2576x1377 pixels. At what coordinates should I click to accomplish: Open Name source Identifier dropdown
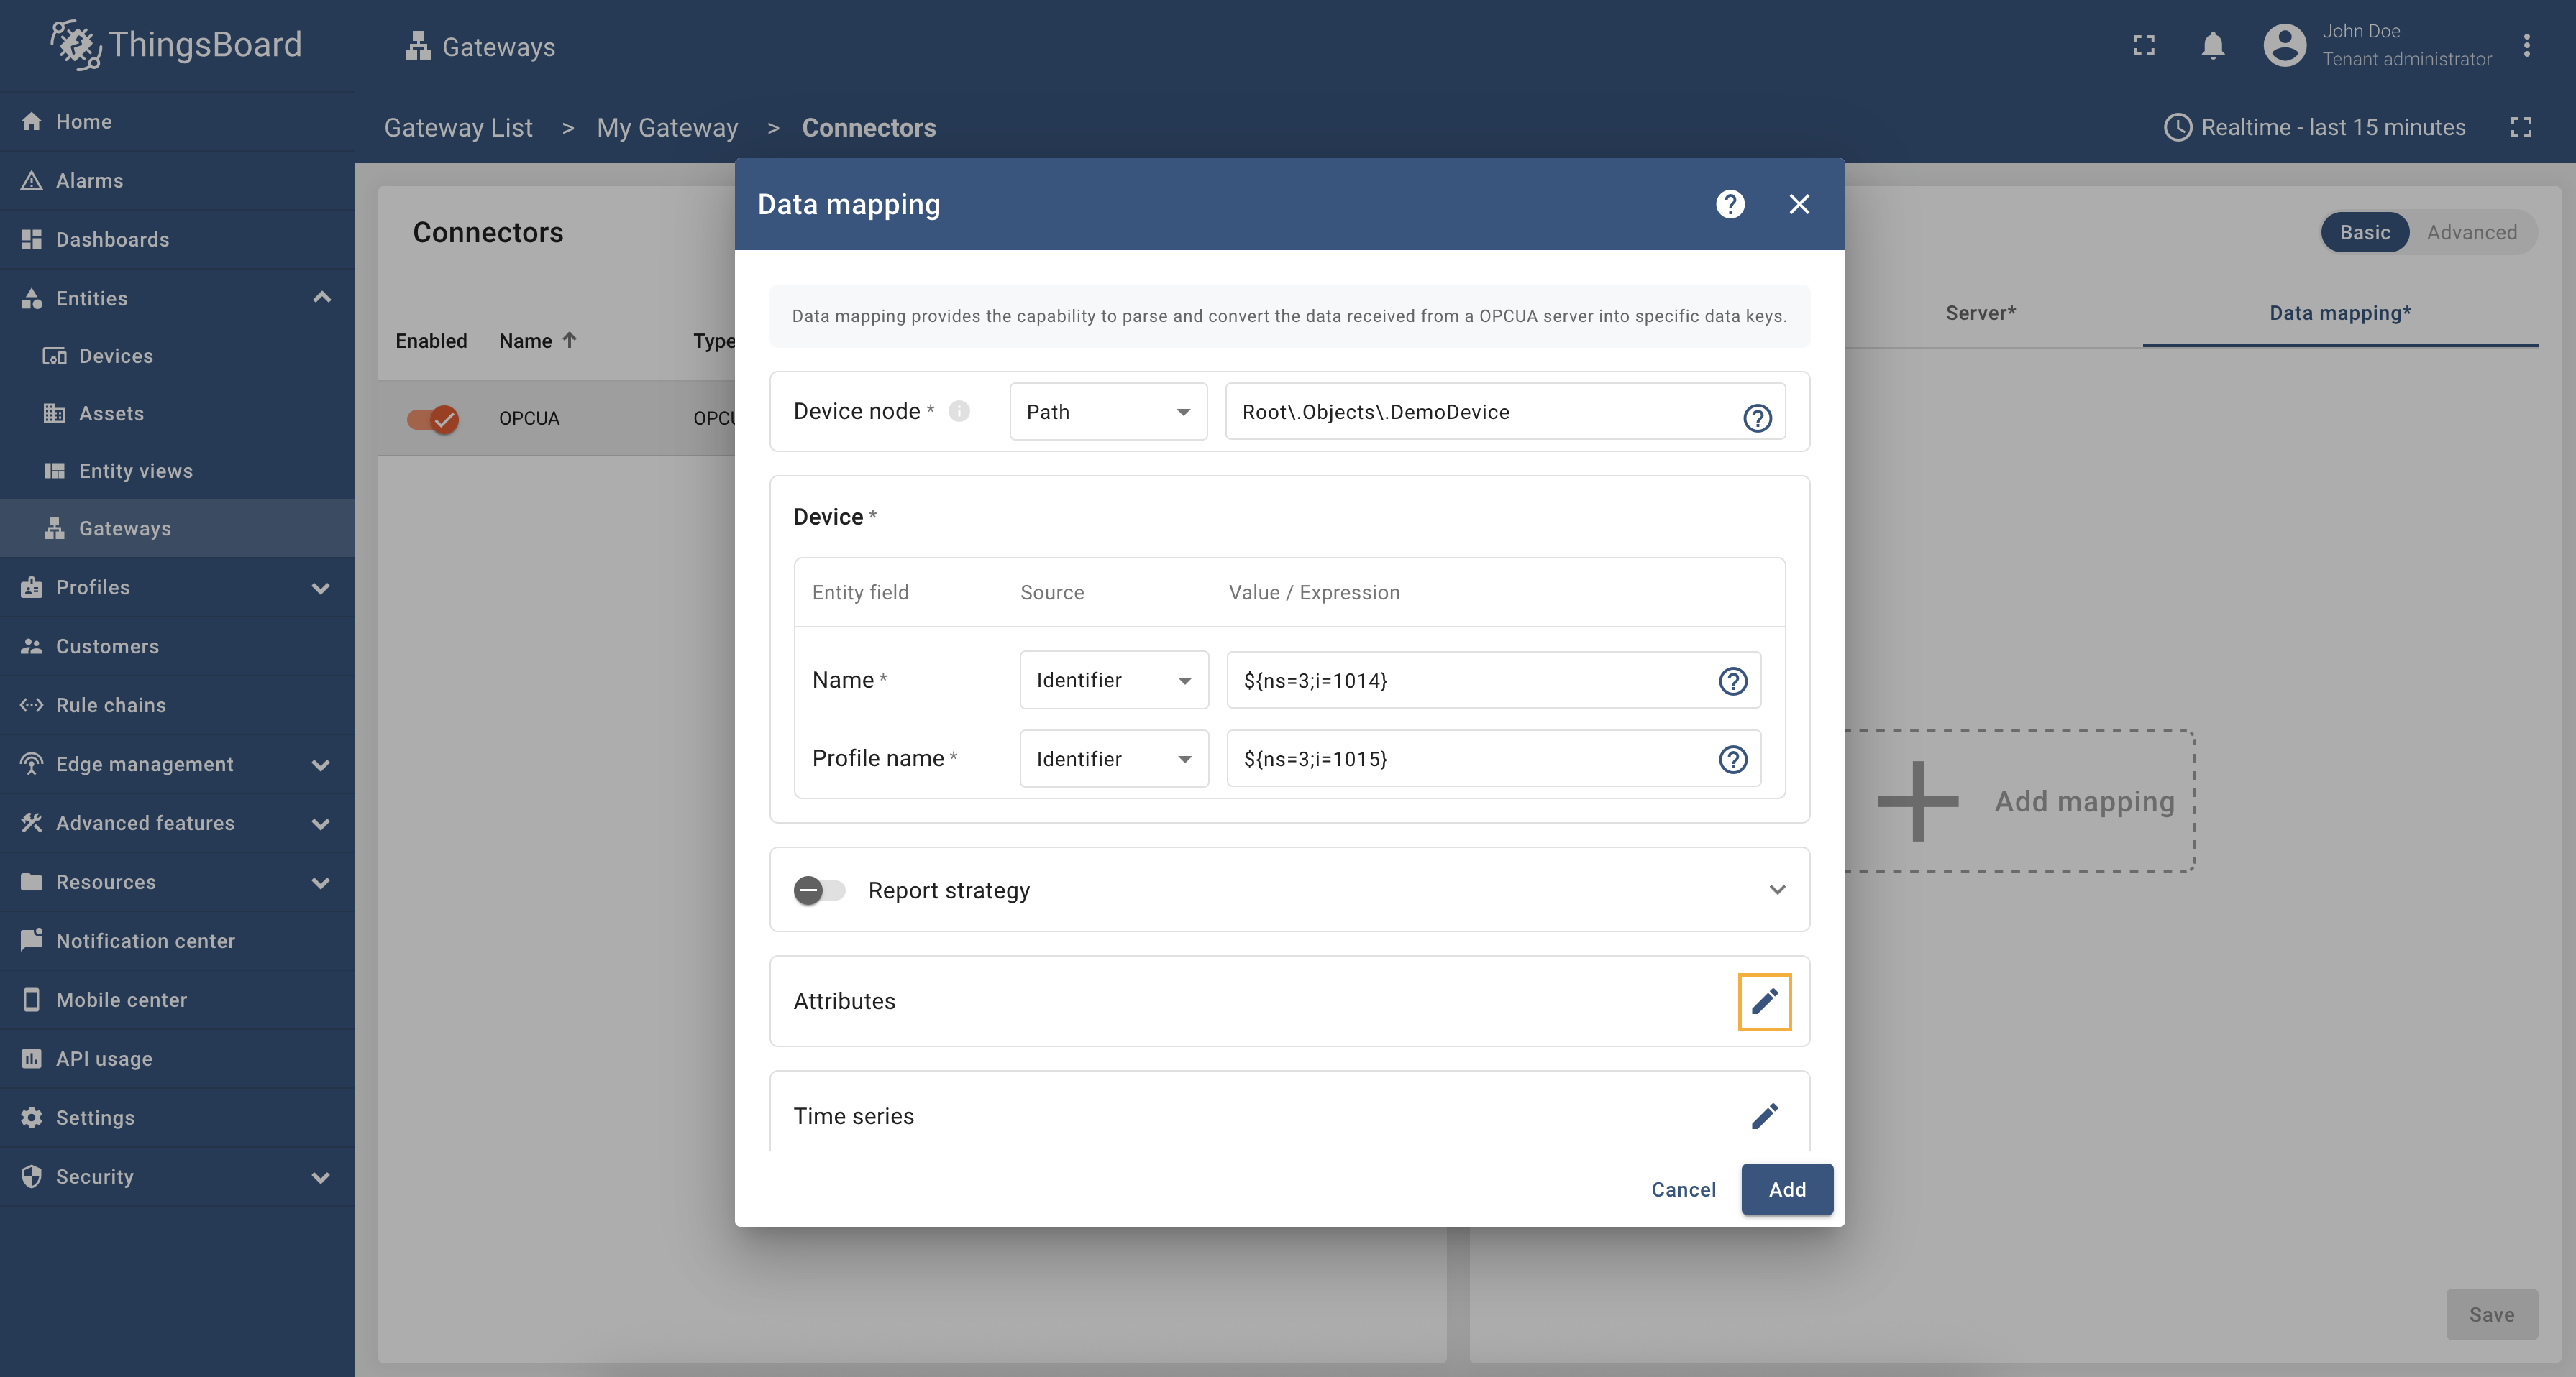click(x=1113, y=679)
